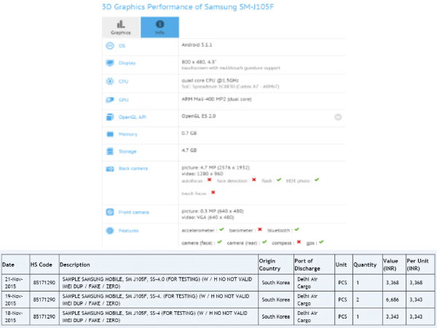Click the Storage label
Image resolution: width=437 pixels, height=328 pixels.
point(127,152)
